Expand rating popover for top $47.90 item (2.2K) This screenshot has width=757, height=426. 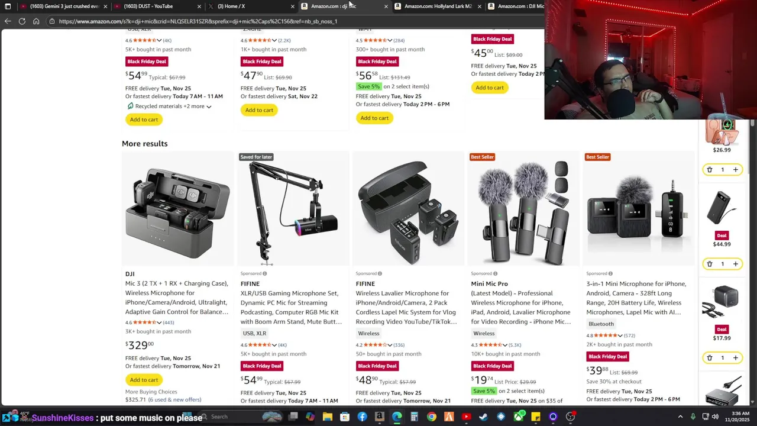[274, 40]
